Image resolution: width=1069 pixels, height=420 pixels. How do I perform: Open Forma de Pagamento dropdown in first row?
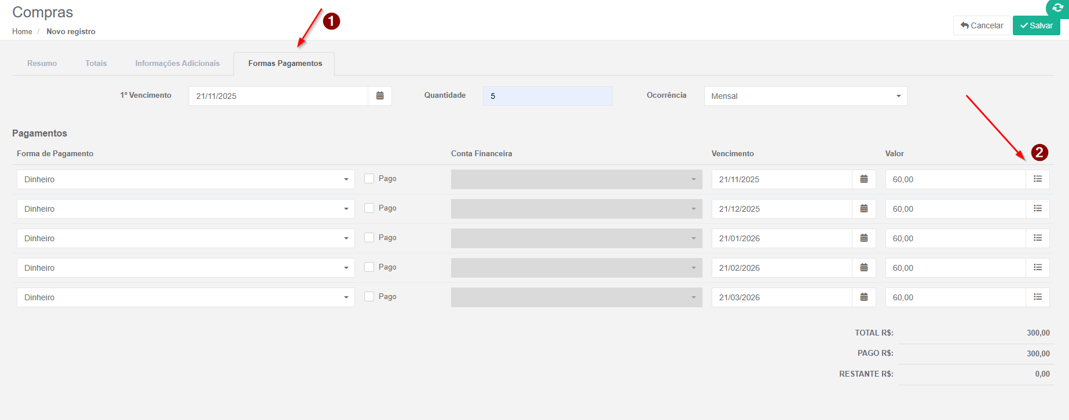point(185,179)
